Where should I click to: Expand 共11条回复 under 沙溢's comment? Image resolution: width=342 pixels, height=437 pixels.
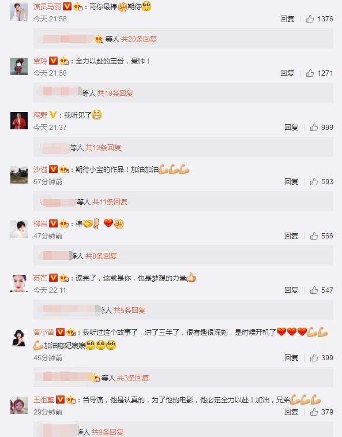point(110,202)
